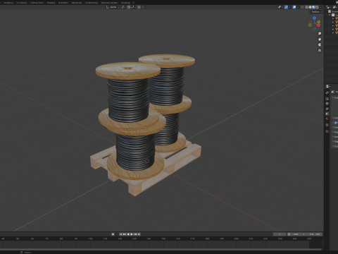Screen dimensions: 338x254
Task: Play the animation forward
Action: coord(132,234)
